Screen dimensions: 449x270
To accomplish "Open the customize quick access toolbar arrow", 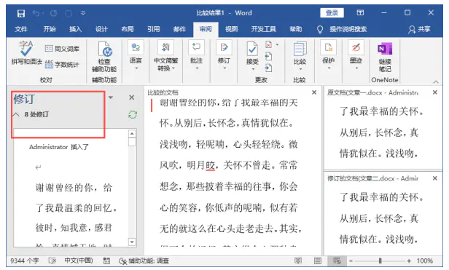I will (83, 13).
